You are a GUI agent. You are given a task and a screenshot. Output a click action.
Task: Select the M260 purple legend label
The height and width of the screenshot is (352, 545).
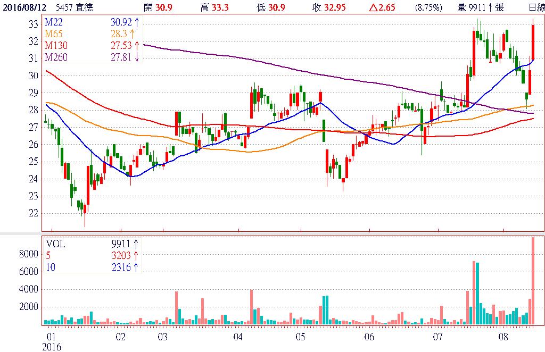point(56,57)
